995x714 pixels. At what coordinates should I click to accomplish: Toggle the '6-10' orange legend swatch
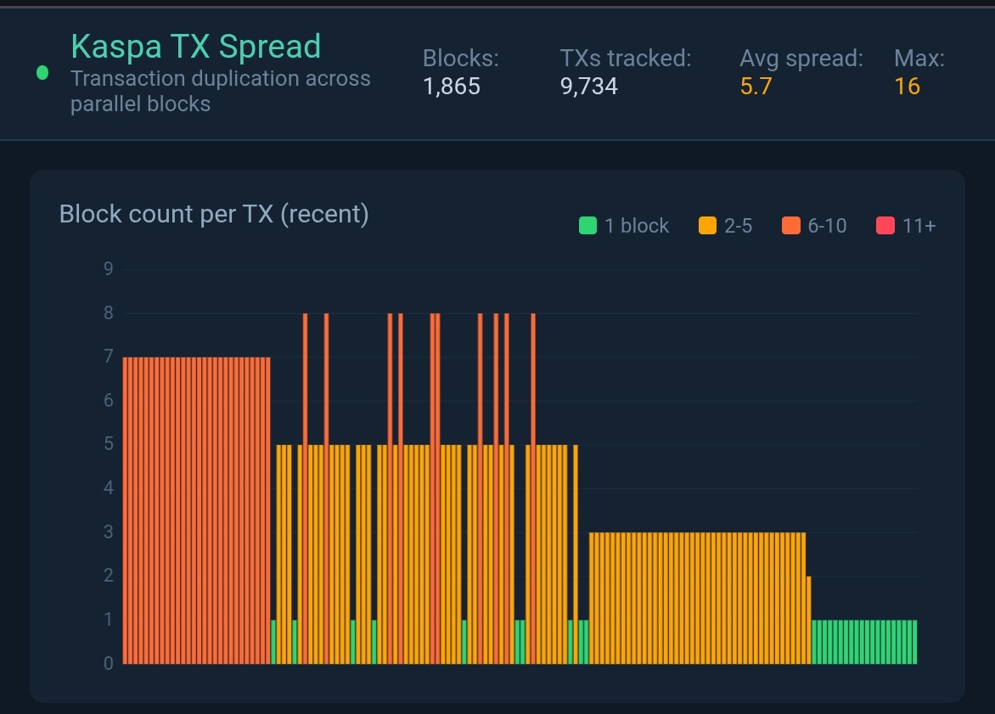[x=791, y=225]
